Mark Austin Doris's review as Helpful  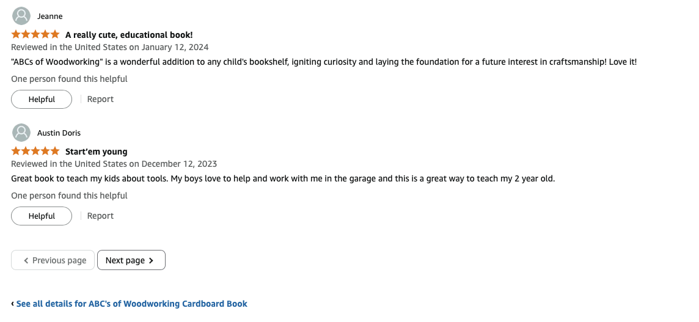click(42, 216)
